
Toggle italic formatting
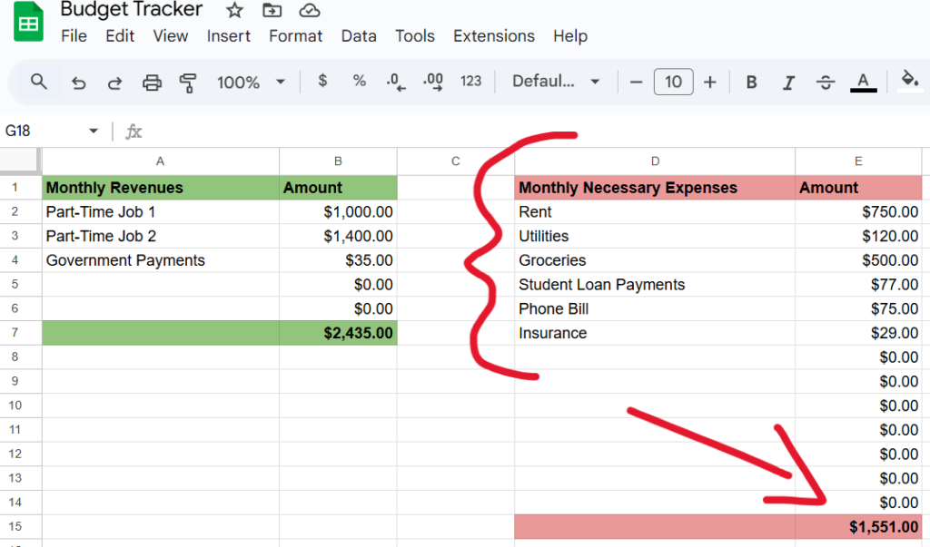point(788,82)
